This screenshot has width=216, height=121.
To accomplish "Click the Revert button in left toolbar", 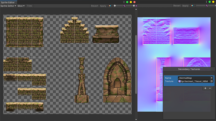I will point(94,6).
